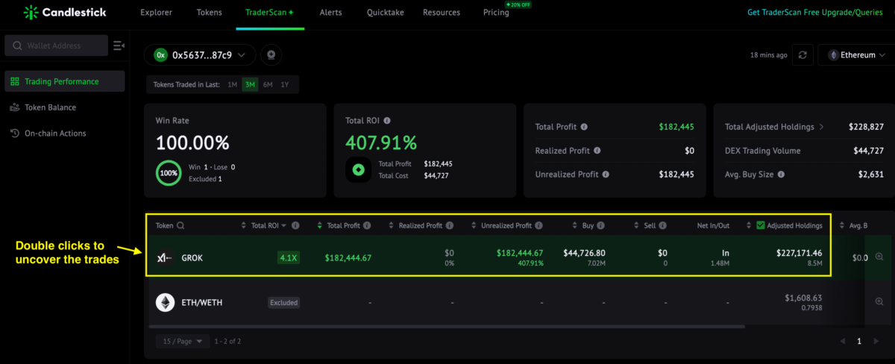
Task: Expand the Total Adjusted Holdings chevron
Action: [822, 127]
